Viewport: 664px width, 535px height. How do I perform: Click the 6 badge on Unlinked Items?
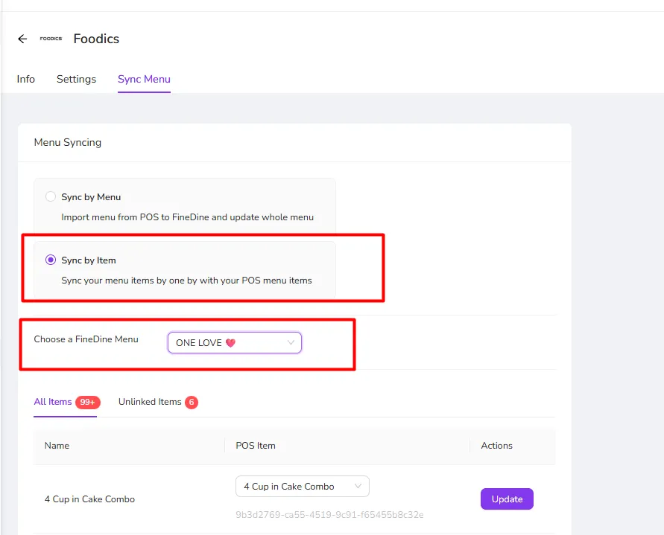(192, 403)
